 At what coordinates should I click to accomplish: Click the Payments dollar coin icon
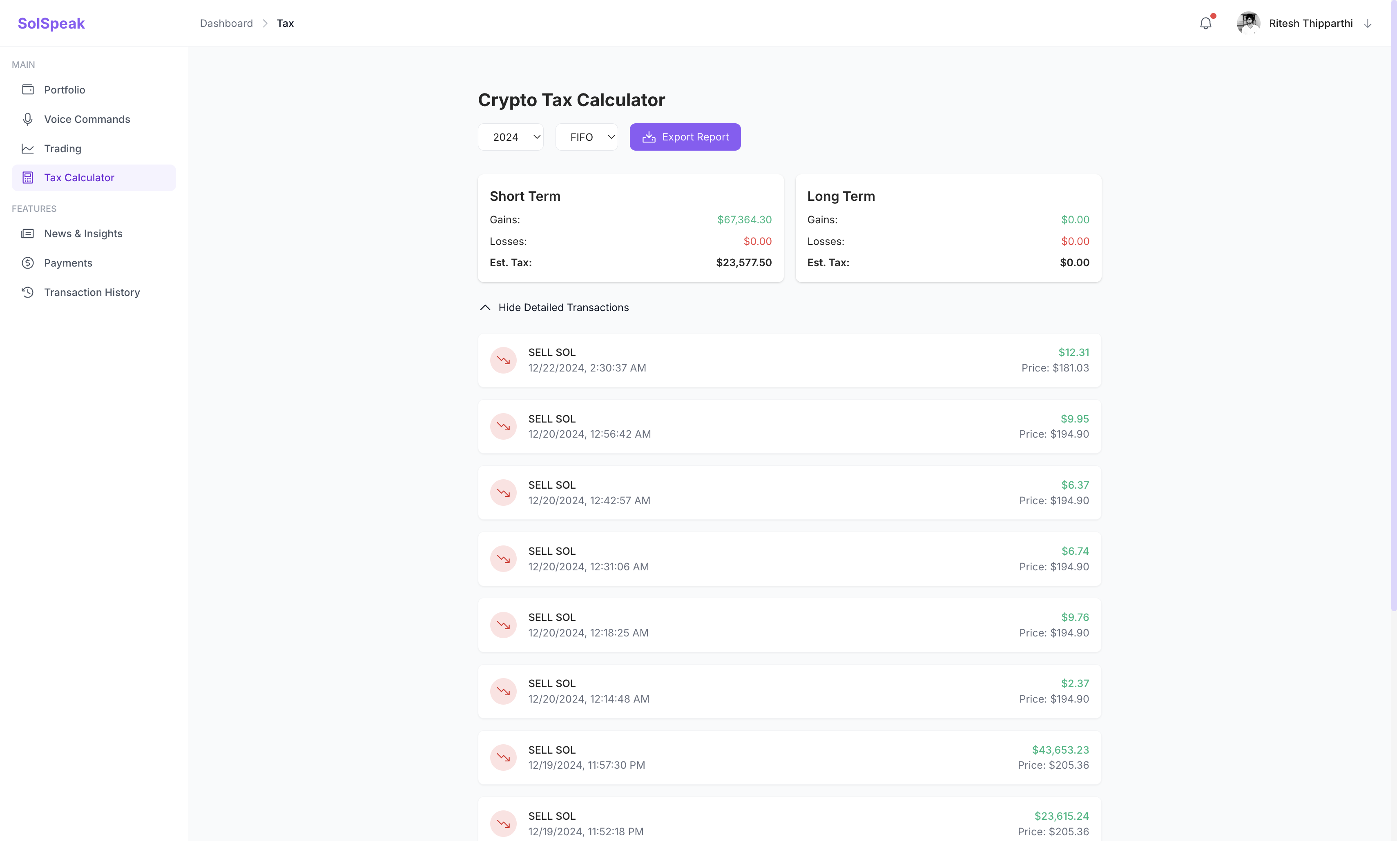(28, 263)
